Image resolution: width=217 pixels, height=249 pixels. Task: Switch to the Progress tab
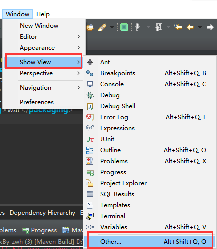coord(40,230)
